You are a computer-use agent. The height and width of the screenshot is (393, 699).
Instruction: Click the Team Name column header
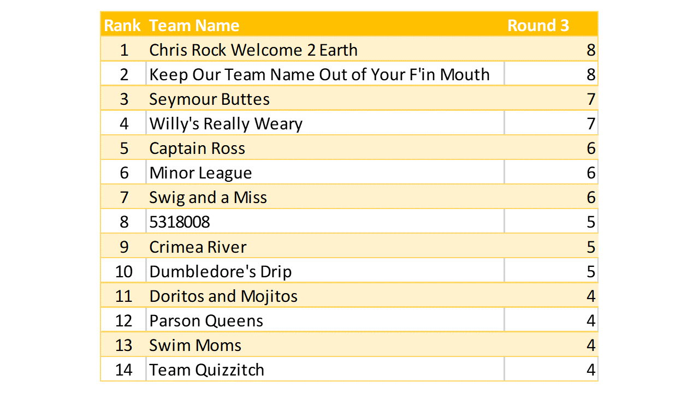[194, 25]
